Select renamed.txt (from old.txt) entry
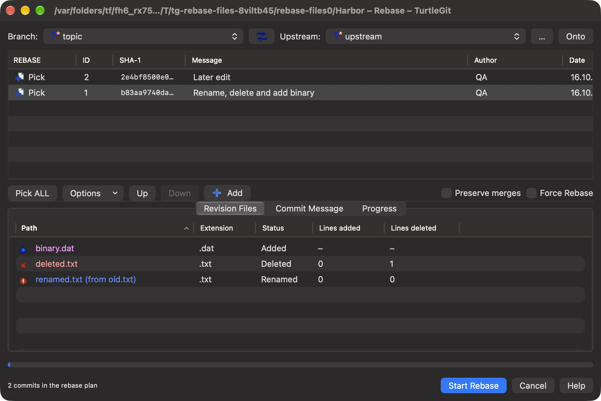Viewport: 601px width, 401px height. 86,279
